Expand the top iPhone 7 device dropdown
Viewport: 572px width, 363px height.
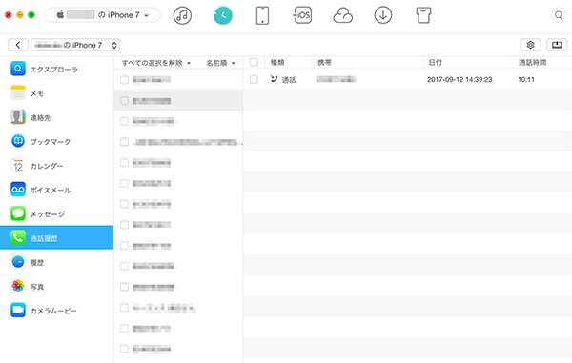click(x=102, y=15)
